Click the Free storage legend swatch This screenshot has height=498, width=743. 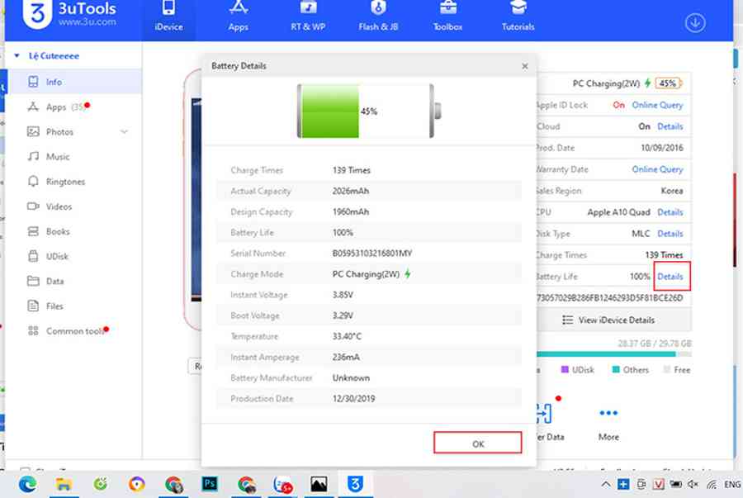667,370
